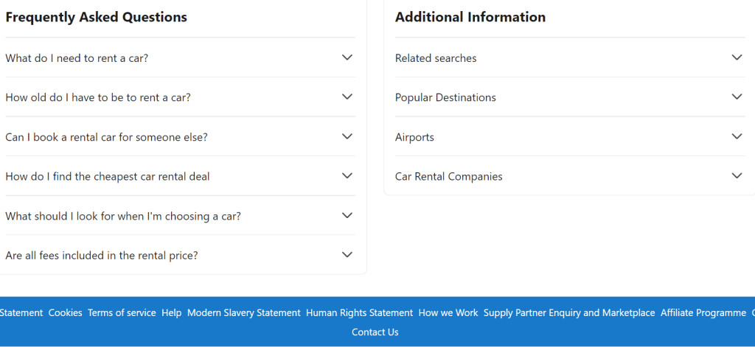Expand 'What do I need to rent a car?' chevron
This screenshot has height=347, width=755.
point(347,57)
